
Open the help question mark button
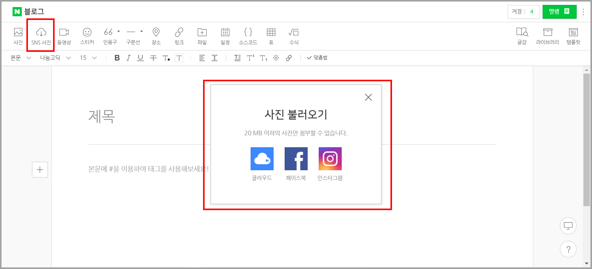[x=568, y=249]
